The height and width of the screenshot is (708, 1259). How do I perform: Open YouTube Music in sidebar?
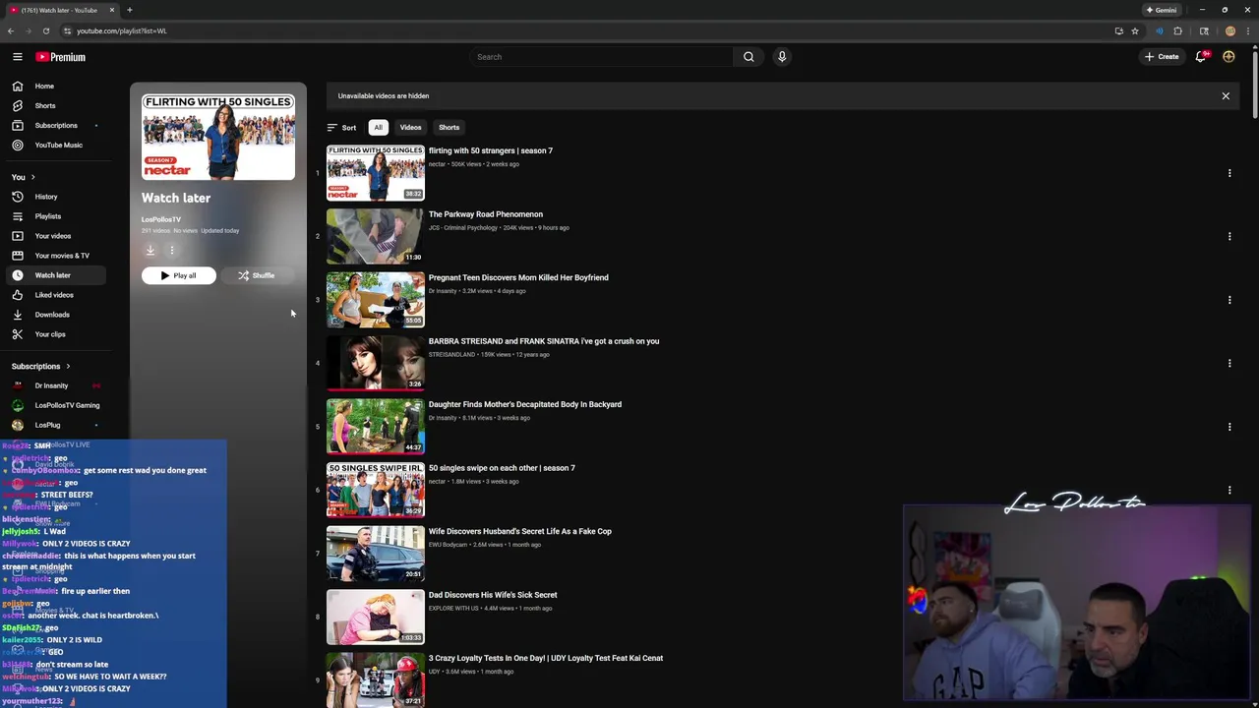tap(55, 145)
